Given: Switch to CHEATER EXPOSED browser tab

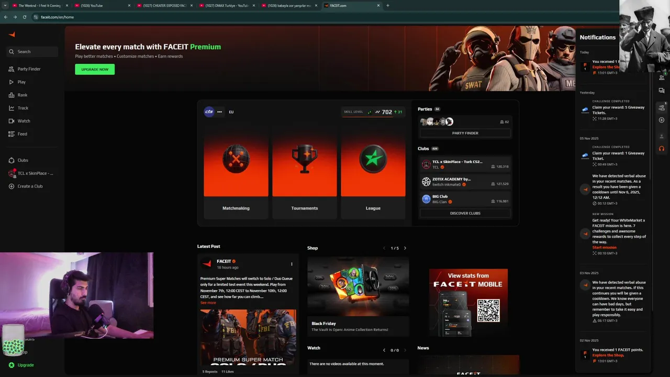Looking at the screenshot, I should click(x=165, y=5).
